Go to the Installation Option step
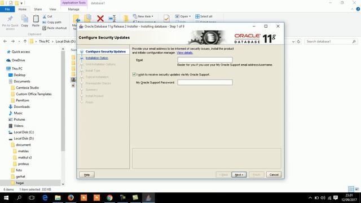361x203 pixels. pos(96,58)
